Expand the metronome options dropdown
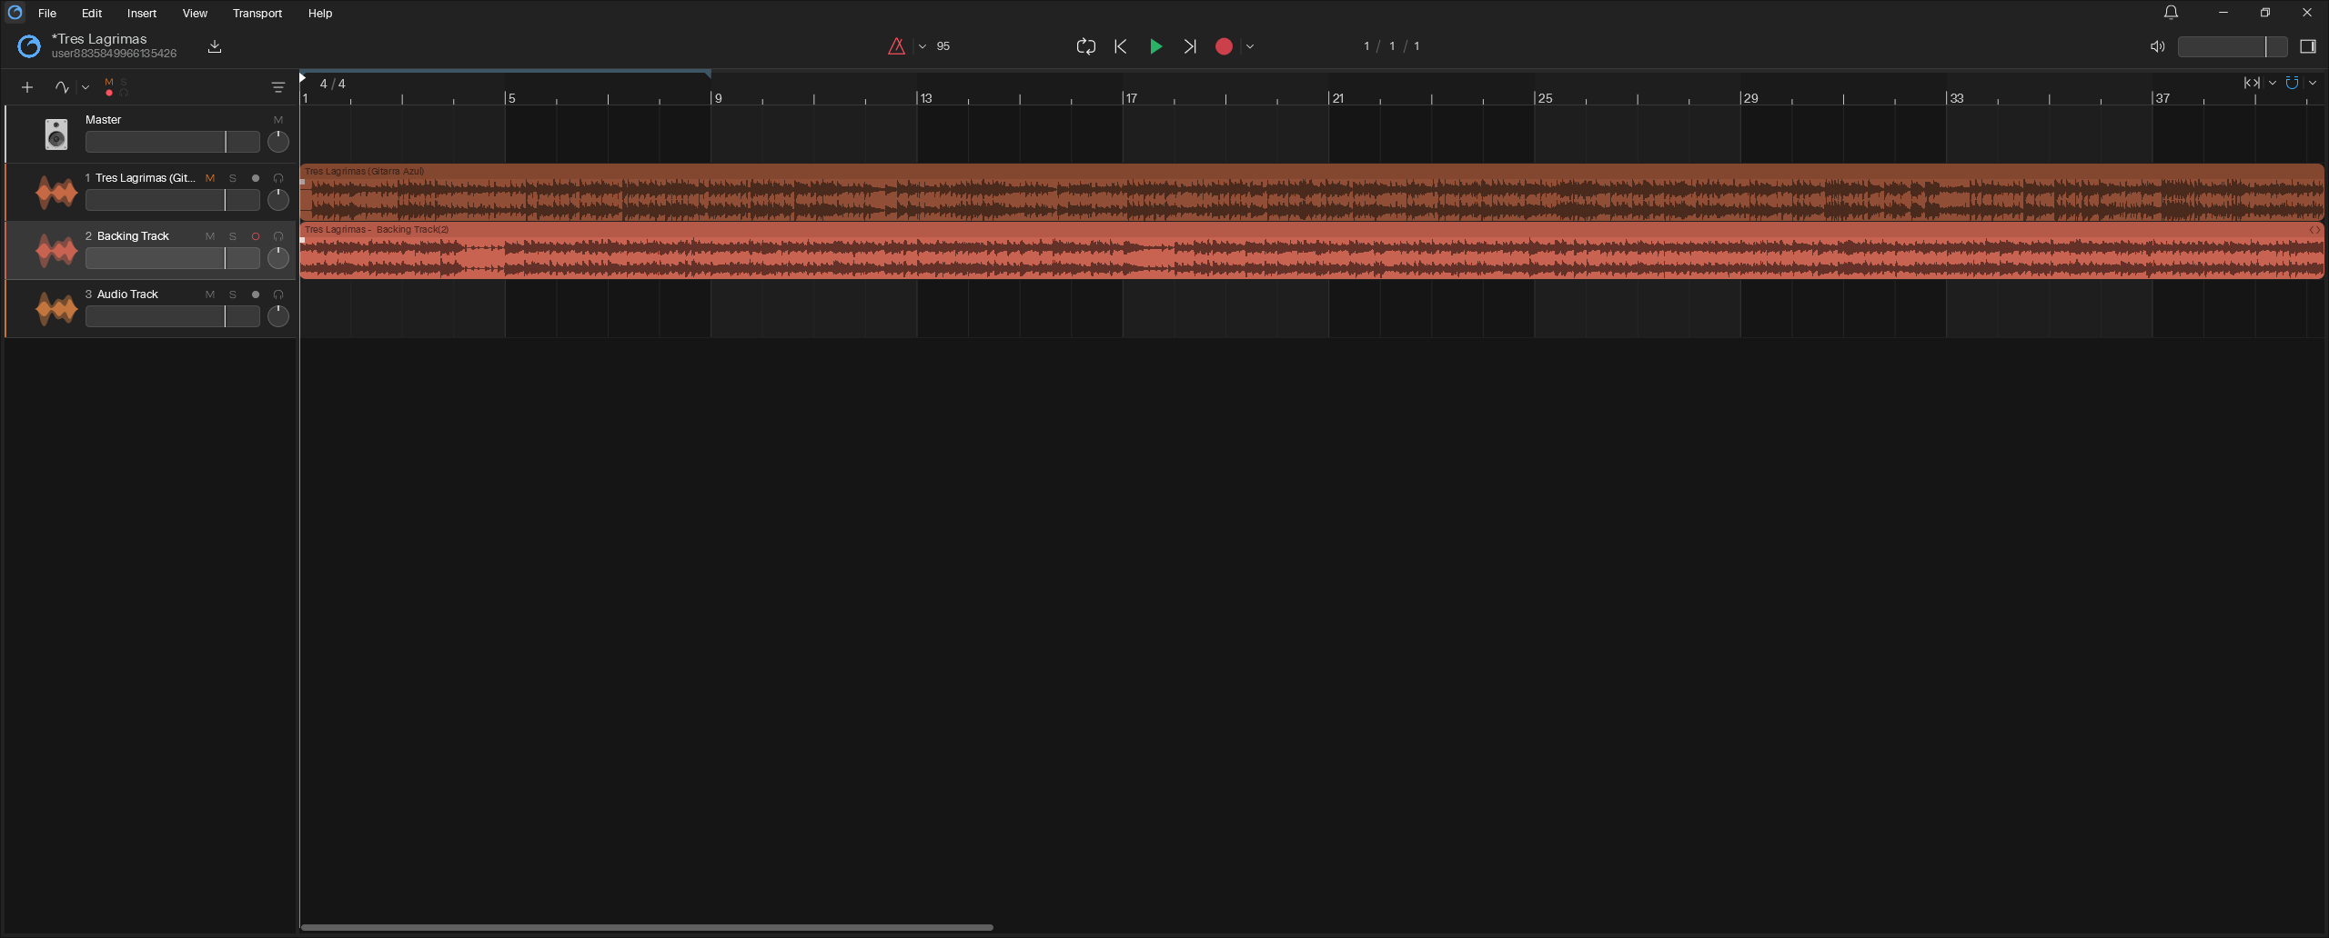This screenshot has height=938, width=2329. [x=923, y=46]
